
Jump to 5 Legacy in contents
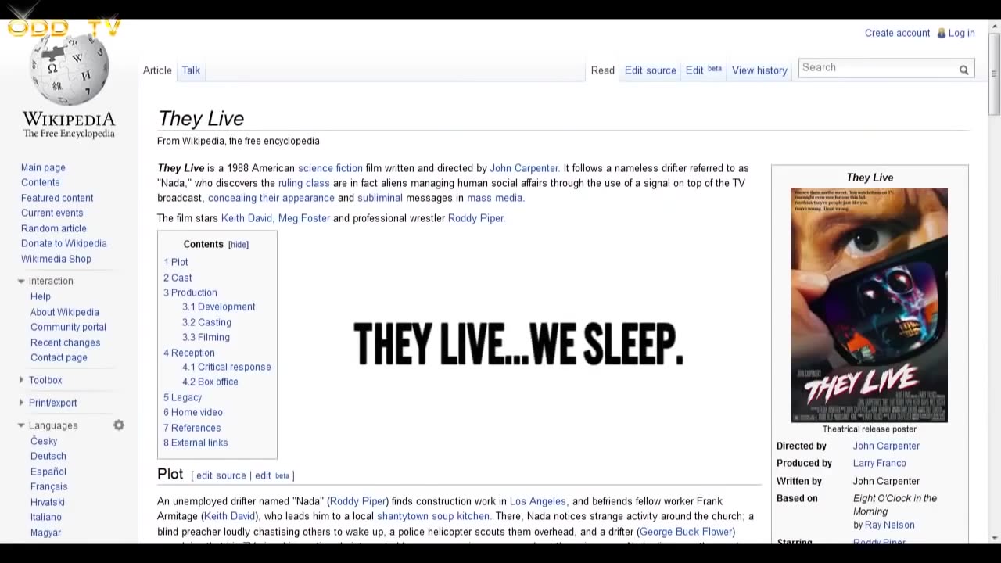pyautogui.click(x=183, y=397)
